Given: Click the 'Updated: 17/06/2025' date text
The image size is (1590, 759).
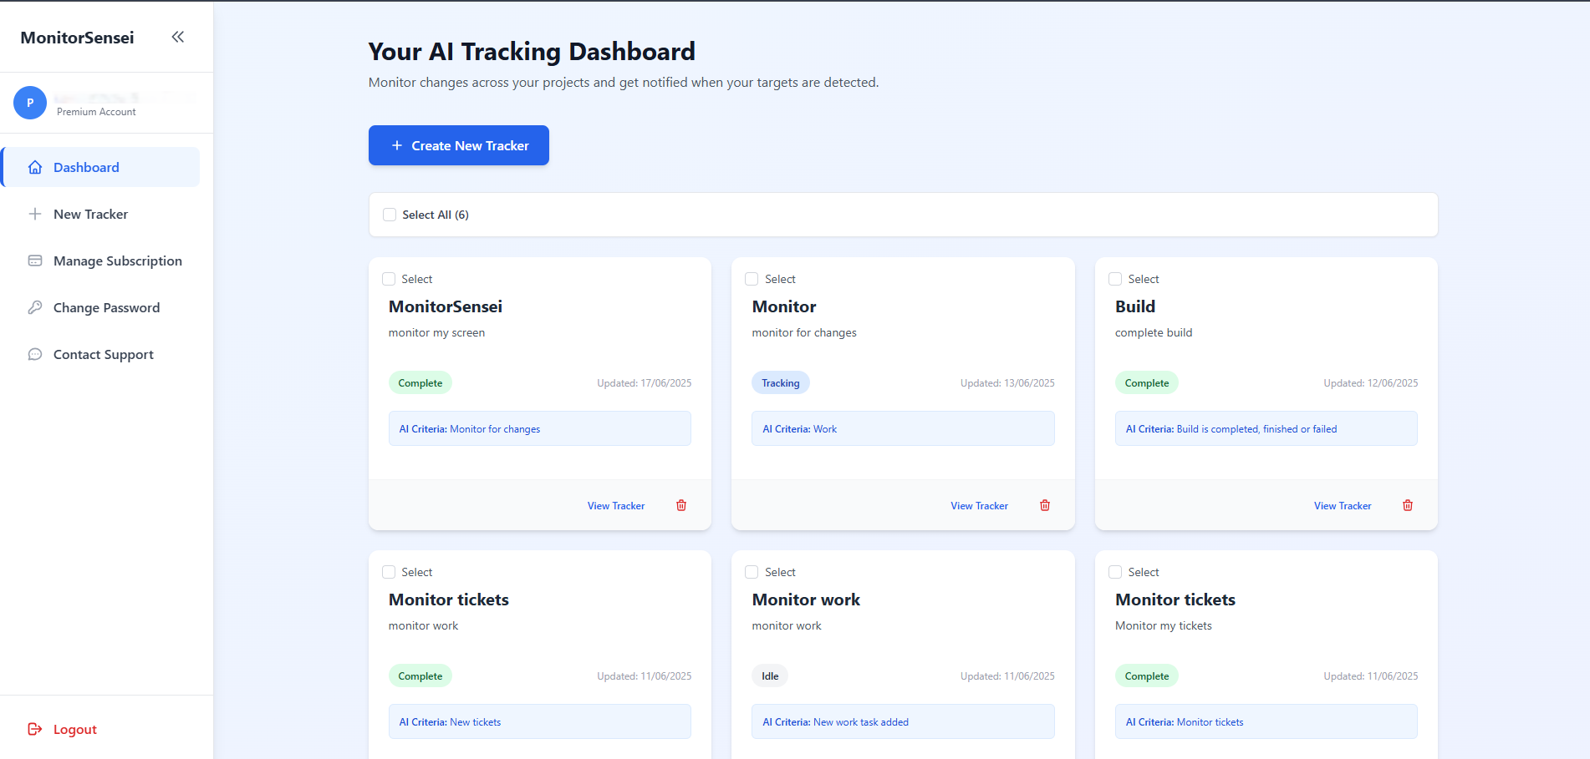Looking at the screenshot, I should [645, 383].
